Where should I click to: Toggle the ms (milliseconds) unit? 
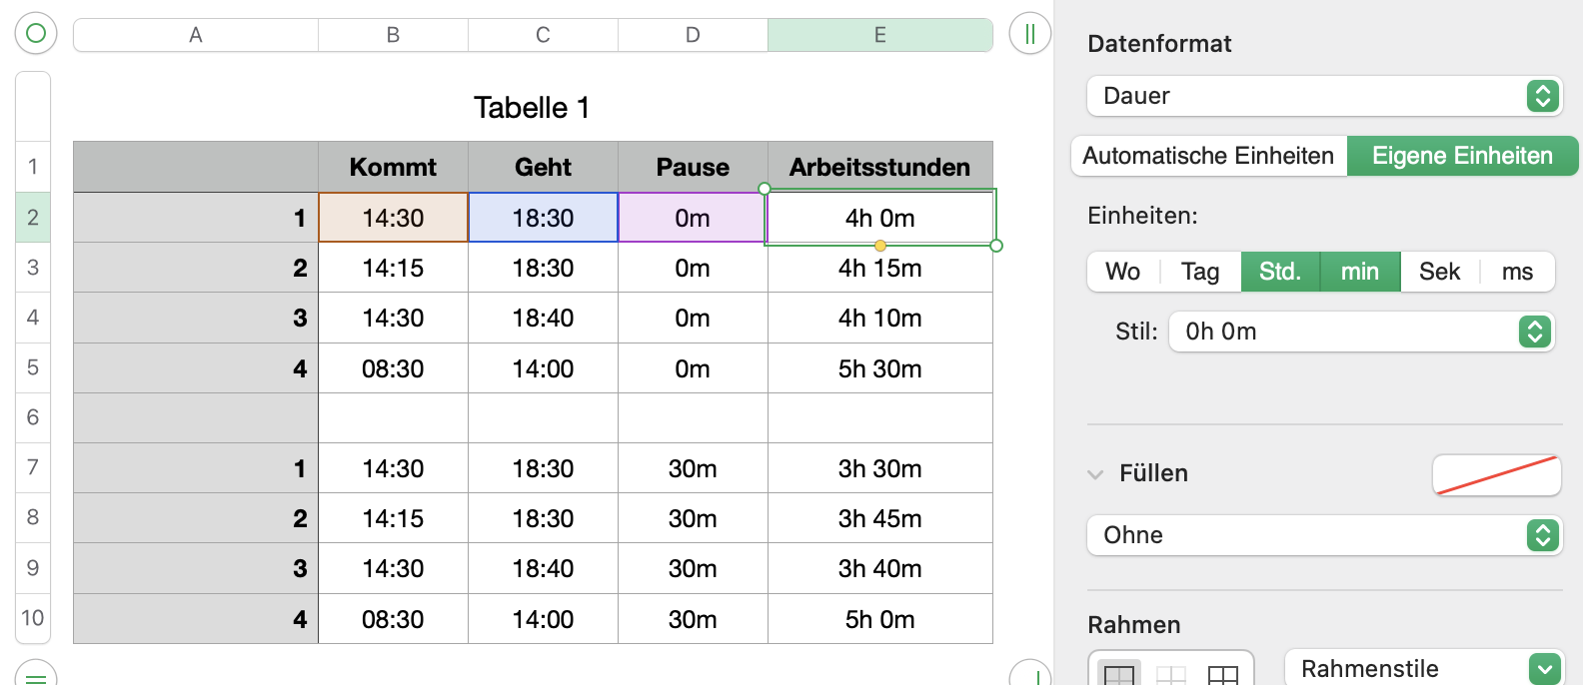1517,272
